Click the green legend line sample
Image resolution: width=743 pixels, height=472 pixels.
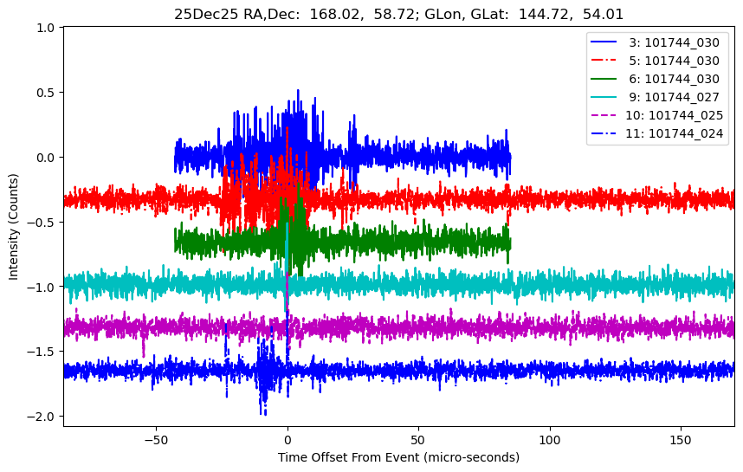pos(604,78)
